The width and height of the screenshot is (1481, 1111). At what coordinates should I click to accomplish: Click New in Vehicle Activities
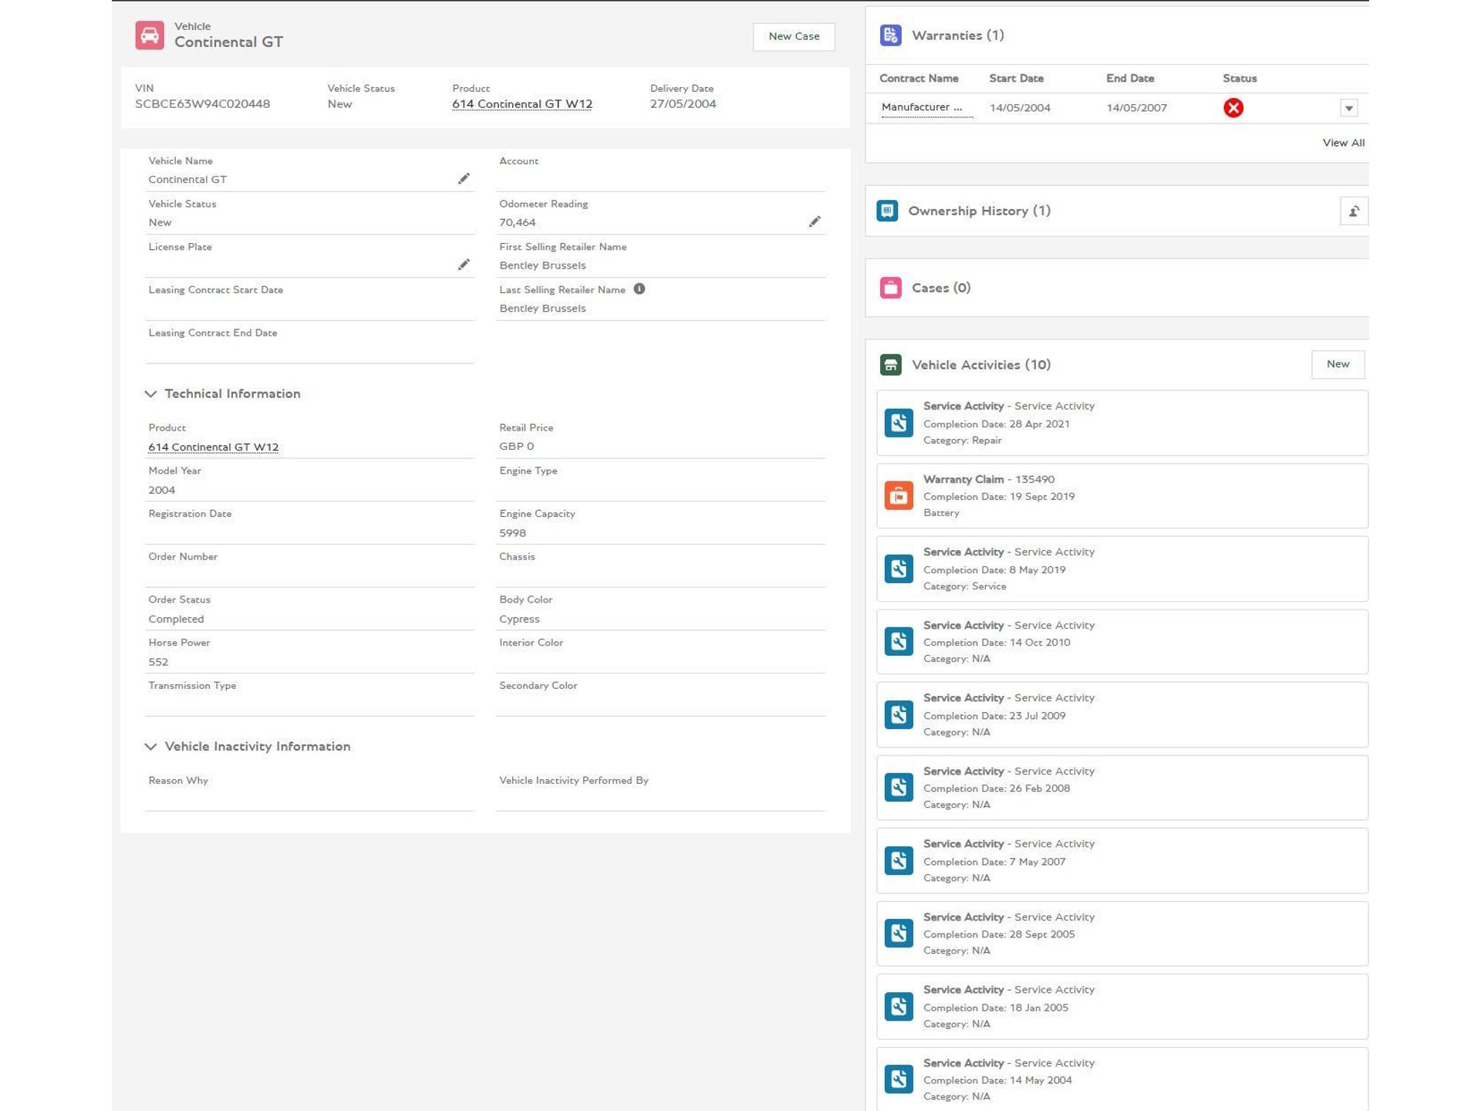tap(1338, 364)
